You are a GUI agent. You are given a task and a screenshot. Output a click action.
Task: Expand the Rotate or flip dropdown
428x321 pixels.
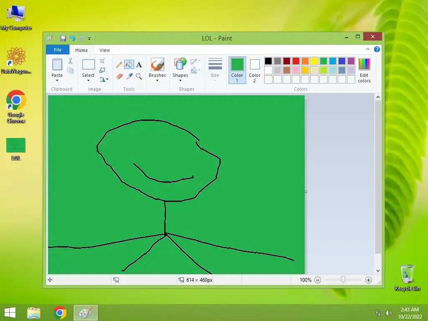[x=104, y=79]
